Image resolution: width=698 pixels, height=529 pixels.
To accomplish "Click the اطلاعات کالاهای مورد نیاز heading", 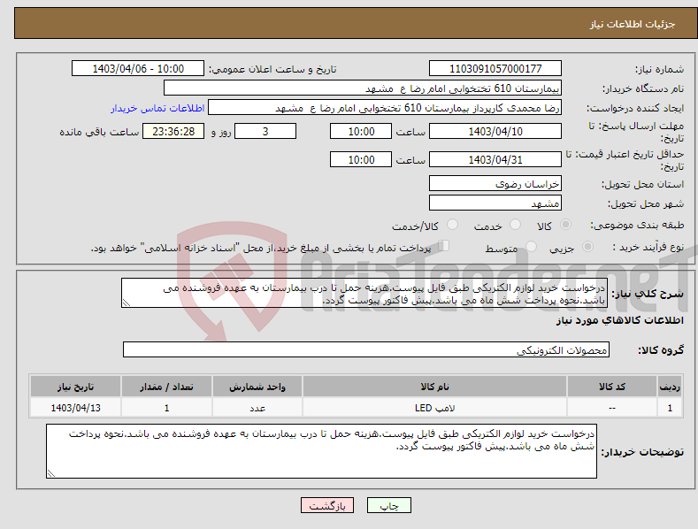I will click(x=619, y=320).
